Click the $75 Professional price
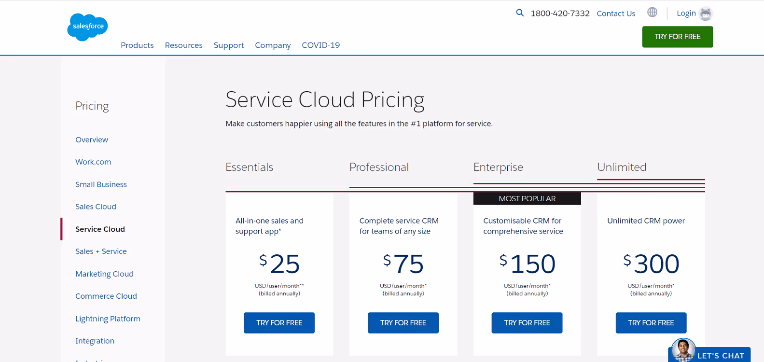This screenshot has height=362, width=764. pyautogui.click(x=403, y=264)
